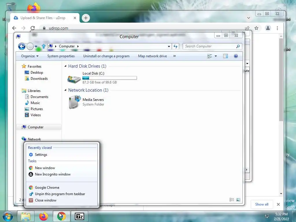
Task: Open Explorer help icon
Action: click(x=236, y=56)
